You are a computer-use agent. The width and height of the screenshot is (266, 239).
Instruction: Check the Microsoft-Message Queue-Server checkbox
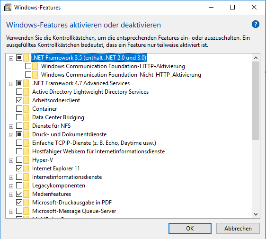click(x=19, y=211)
